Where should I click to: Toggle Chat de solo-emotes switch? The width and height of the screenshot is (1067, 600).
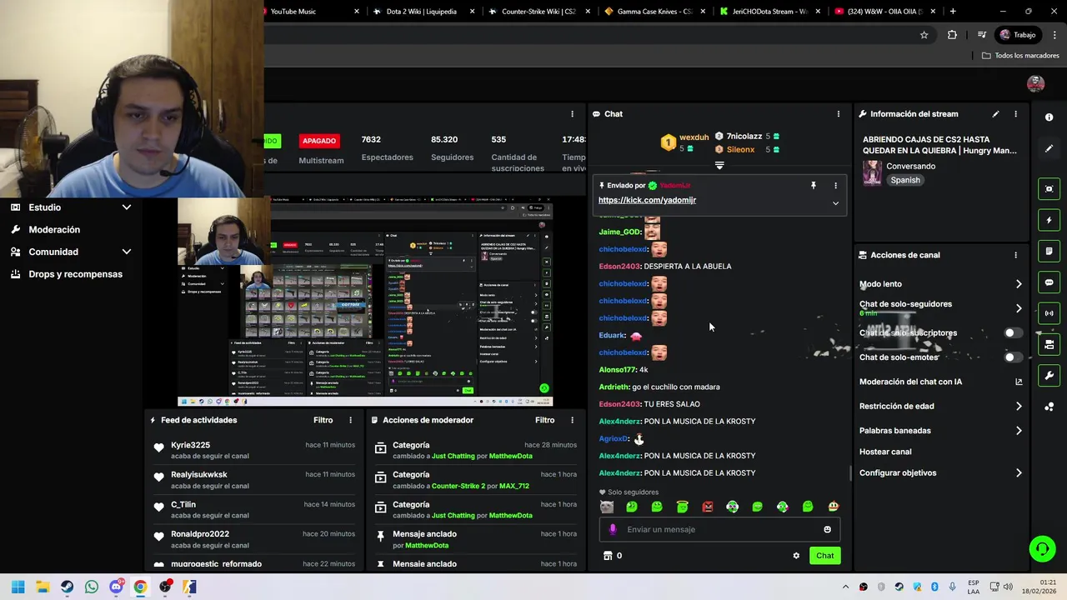coord(1013,357)
